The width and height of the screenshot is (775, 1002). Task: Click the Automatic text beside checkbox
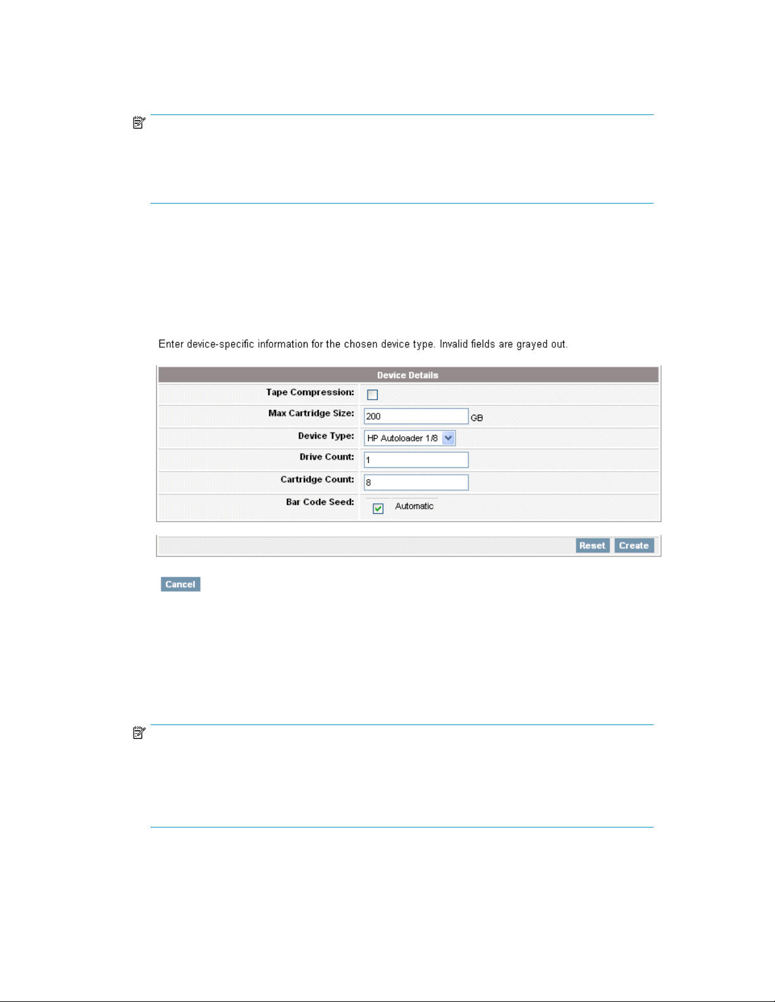click(x=414, y=506)
